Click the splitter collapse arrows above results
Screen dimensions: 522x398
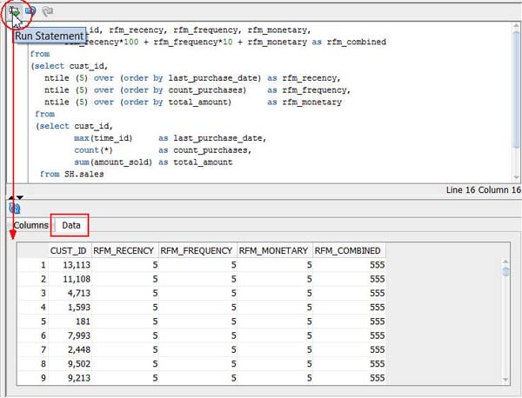click(x=15, y=198)
